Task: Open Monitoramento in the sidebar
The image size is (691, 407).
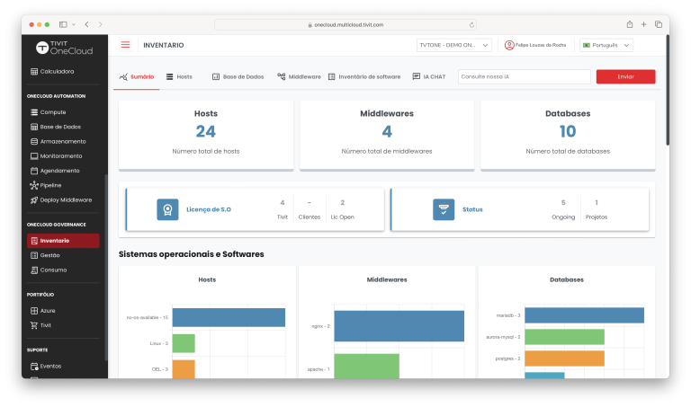Action: pos(60,155)
